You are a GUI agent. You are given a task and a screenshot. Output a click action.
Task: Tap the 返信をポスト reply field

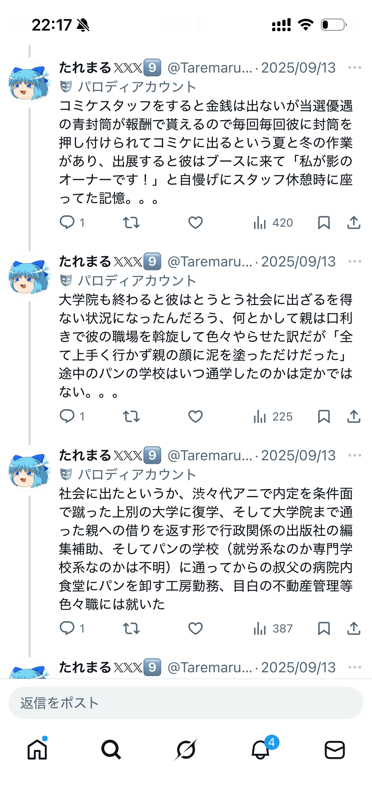(x=186, y=703)
